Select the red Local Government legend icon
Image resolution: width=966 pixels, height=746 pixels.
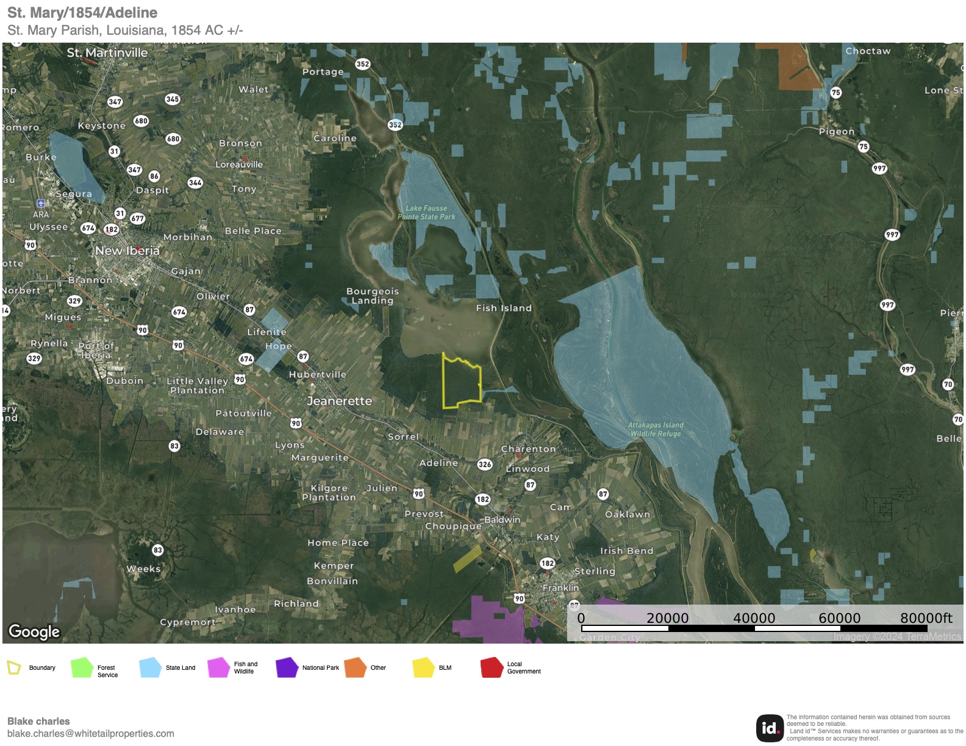point(491,668)
